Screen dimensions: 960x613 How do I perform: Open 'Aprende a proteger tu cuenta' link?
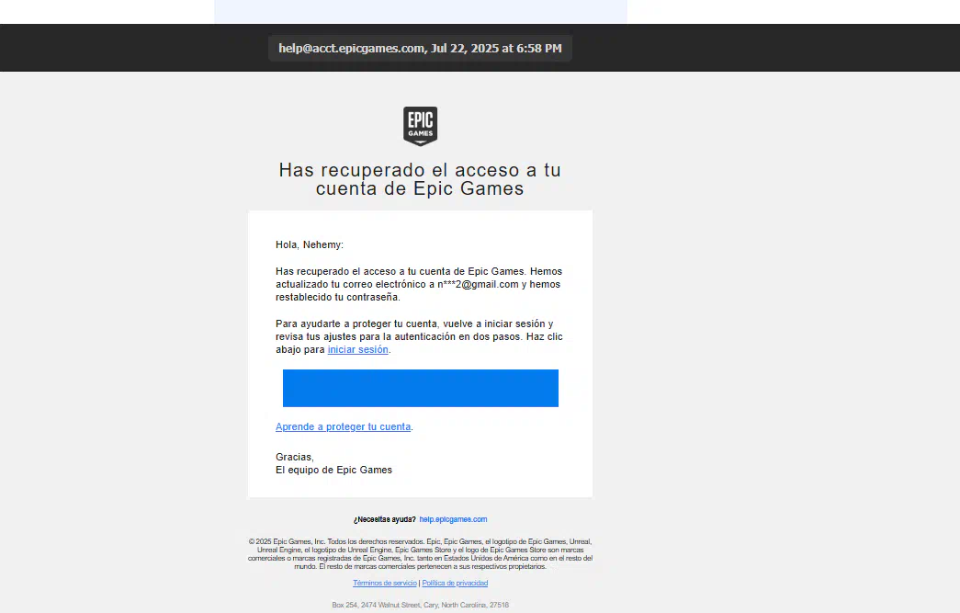[x=343, y=426]
